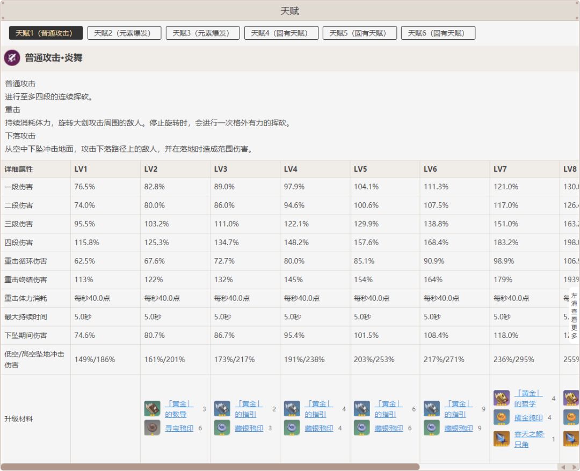Click the 天赋 section title bar
Viewport: 580px width, 471px height.
pyautogui.click(x=290, y=11)
